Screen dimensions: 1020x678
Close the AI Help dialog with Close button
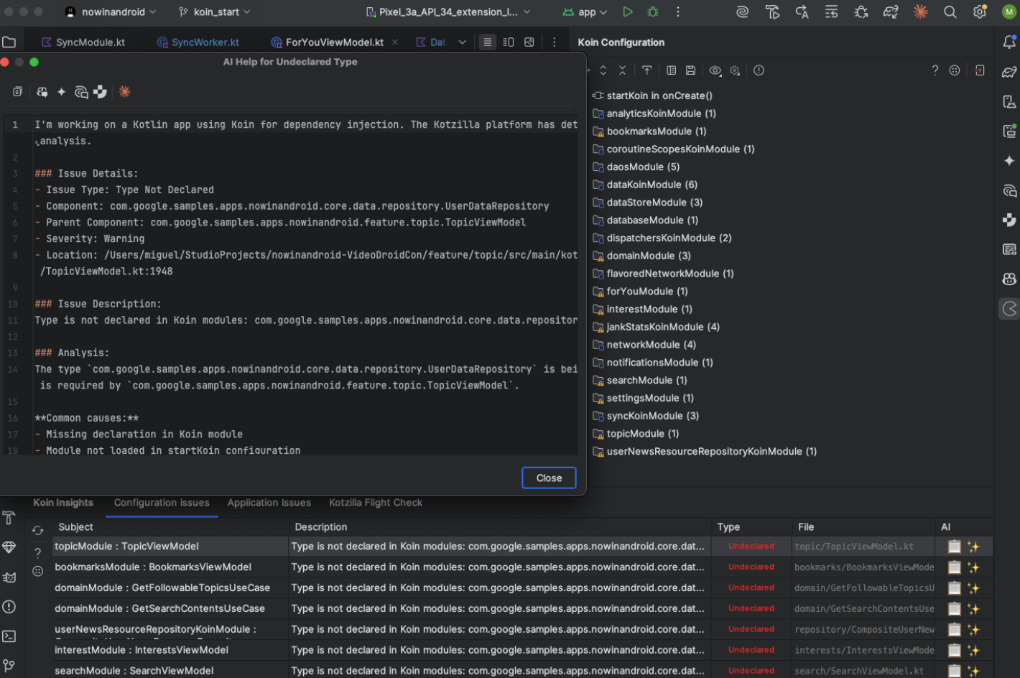(x=548, y=478)
